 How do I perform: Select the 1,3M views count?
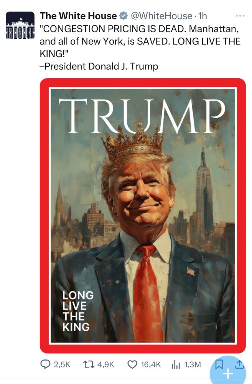click(192, 365)
